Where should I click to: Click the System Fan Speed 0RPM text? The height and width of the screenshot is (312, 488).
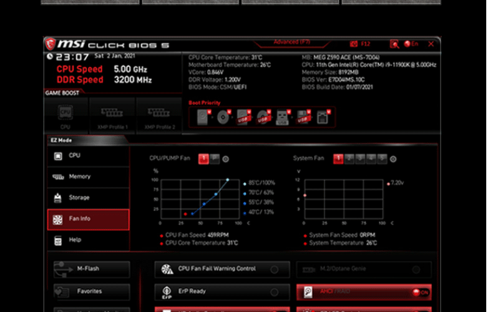click(x=342, y=235)
